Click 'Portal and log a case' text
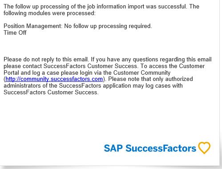 (32, 72)
